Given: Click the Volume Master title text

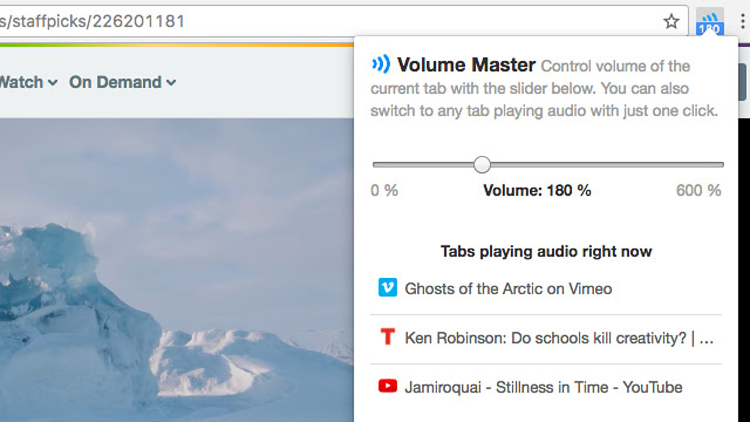Looking at the screenshot, I should [466, 64].
